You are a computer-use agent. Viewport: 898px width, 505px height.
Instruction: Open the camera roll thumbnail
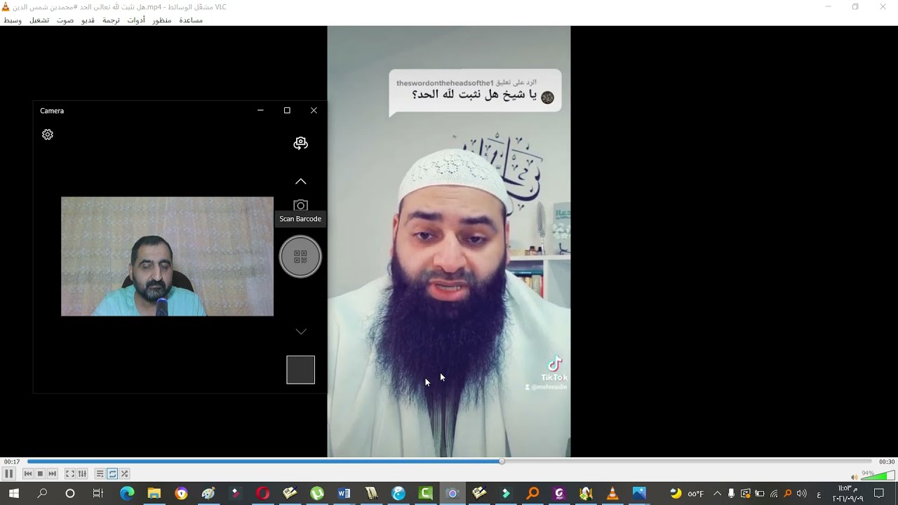[300, 370]
